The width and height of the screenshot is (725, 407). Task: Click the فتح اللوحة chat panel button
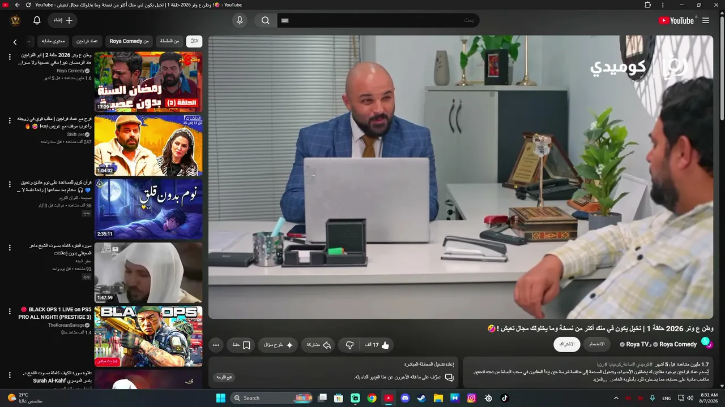click(224, 377)
